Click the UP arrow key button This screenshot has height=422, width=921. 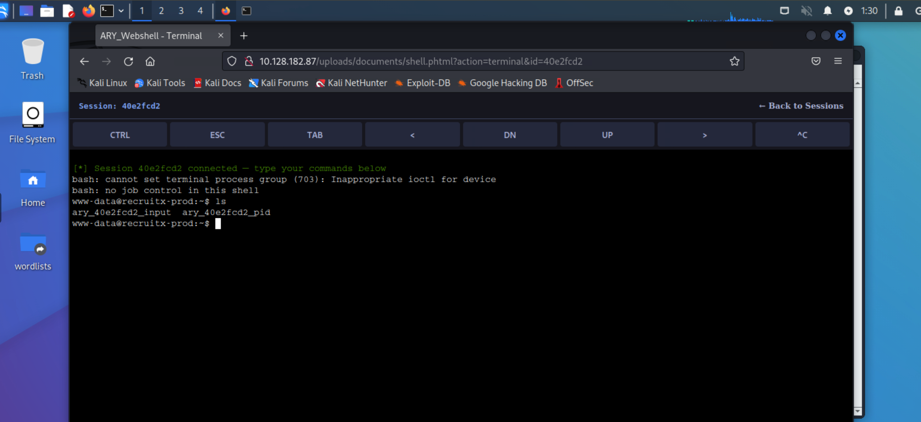[x=607, y=135]
